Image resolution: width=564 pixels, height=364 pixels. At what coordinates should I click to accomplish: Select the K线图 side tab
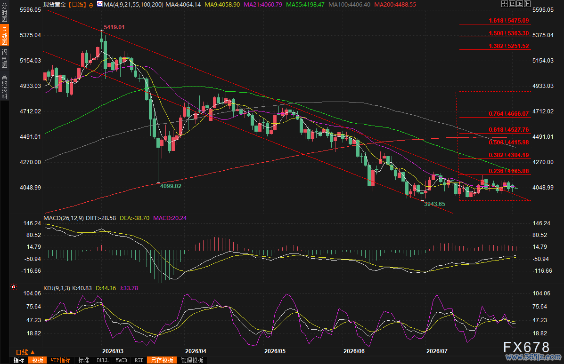[4, 36]
